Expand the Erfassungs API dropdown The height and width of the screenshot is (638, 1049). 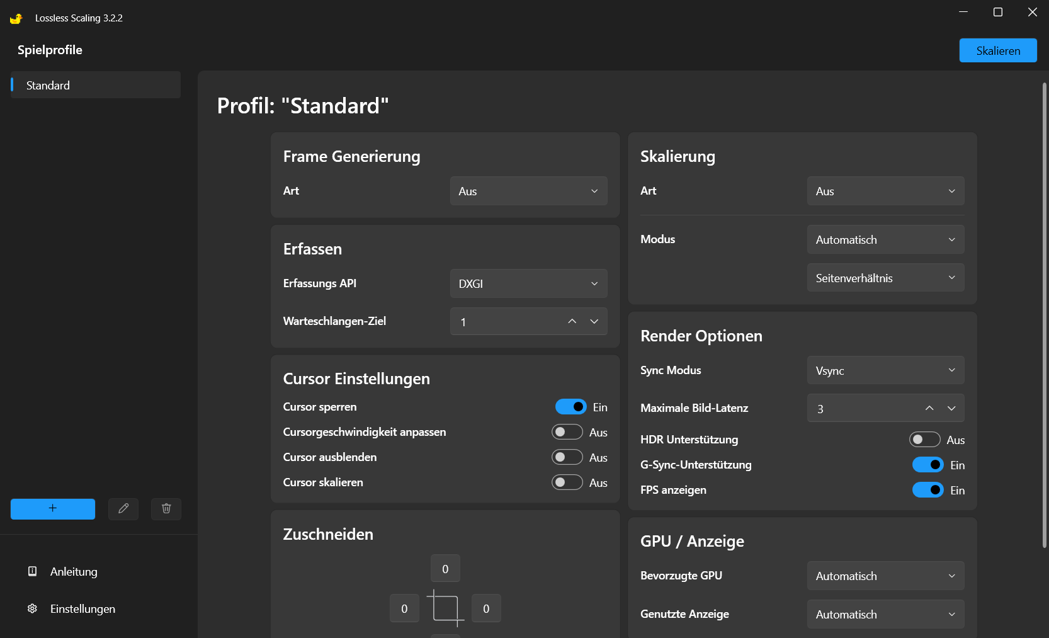528,283
